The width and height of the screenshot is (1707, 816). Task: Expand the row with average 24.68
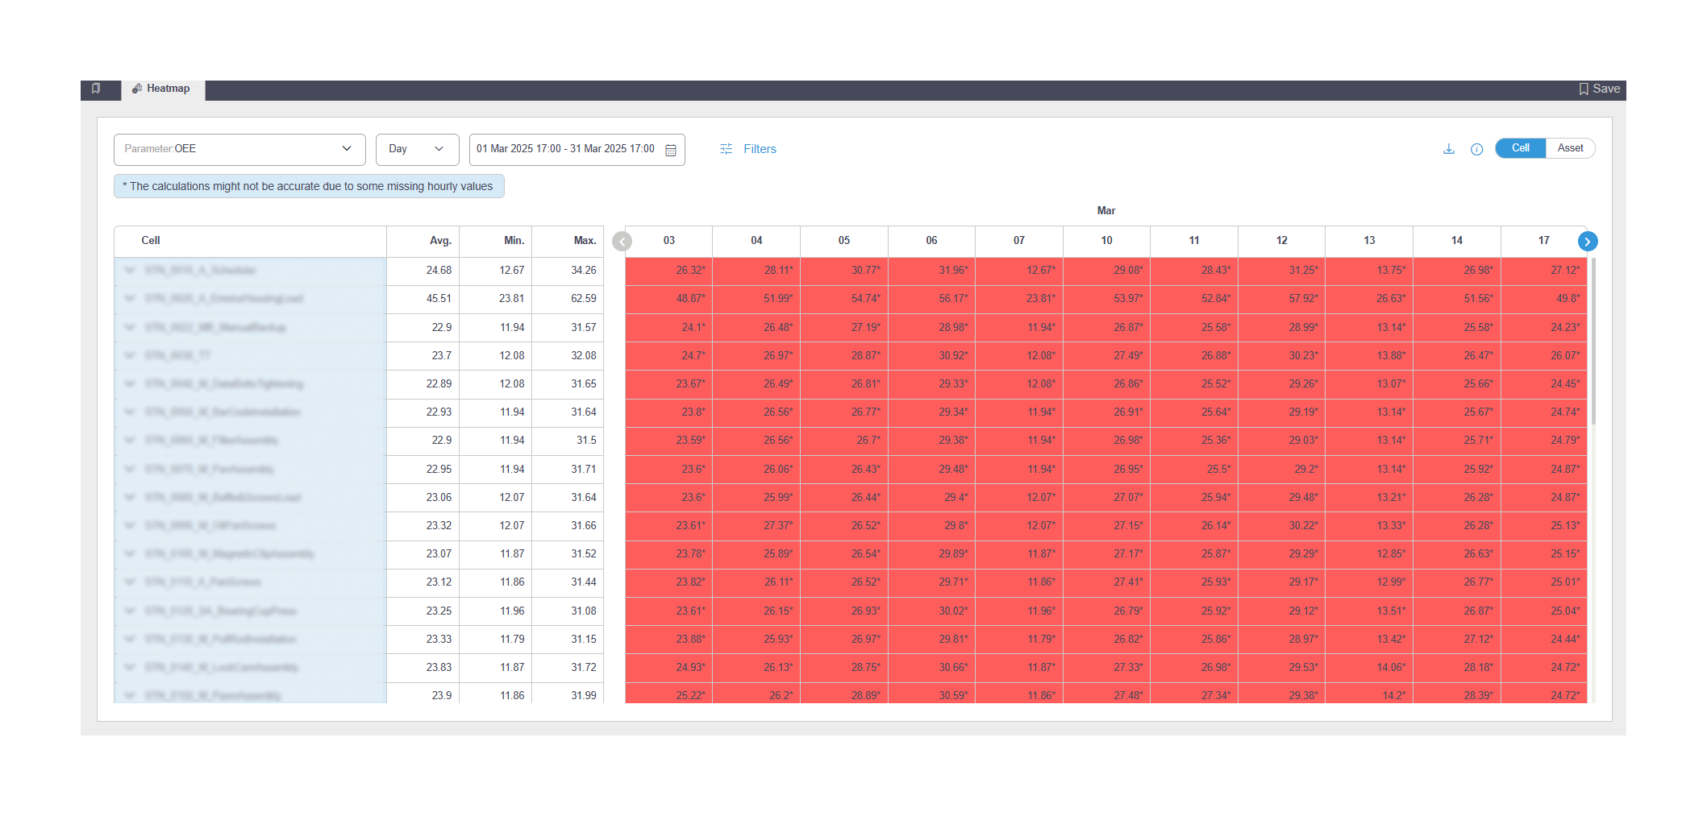tap(129, 271)
